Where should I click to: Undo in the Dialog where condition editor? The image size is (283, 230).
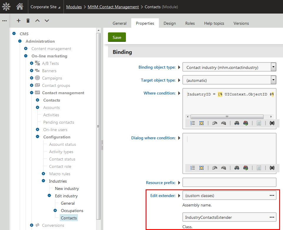[214, 168]
